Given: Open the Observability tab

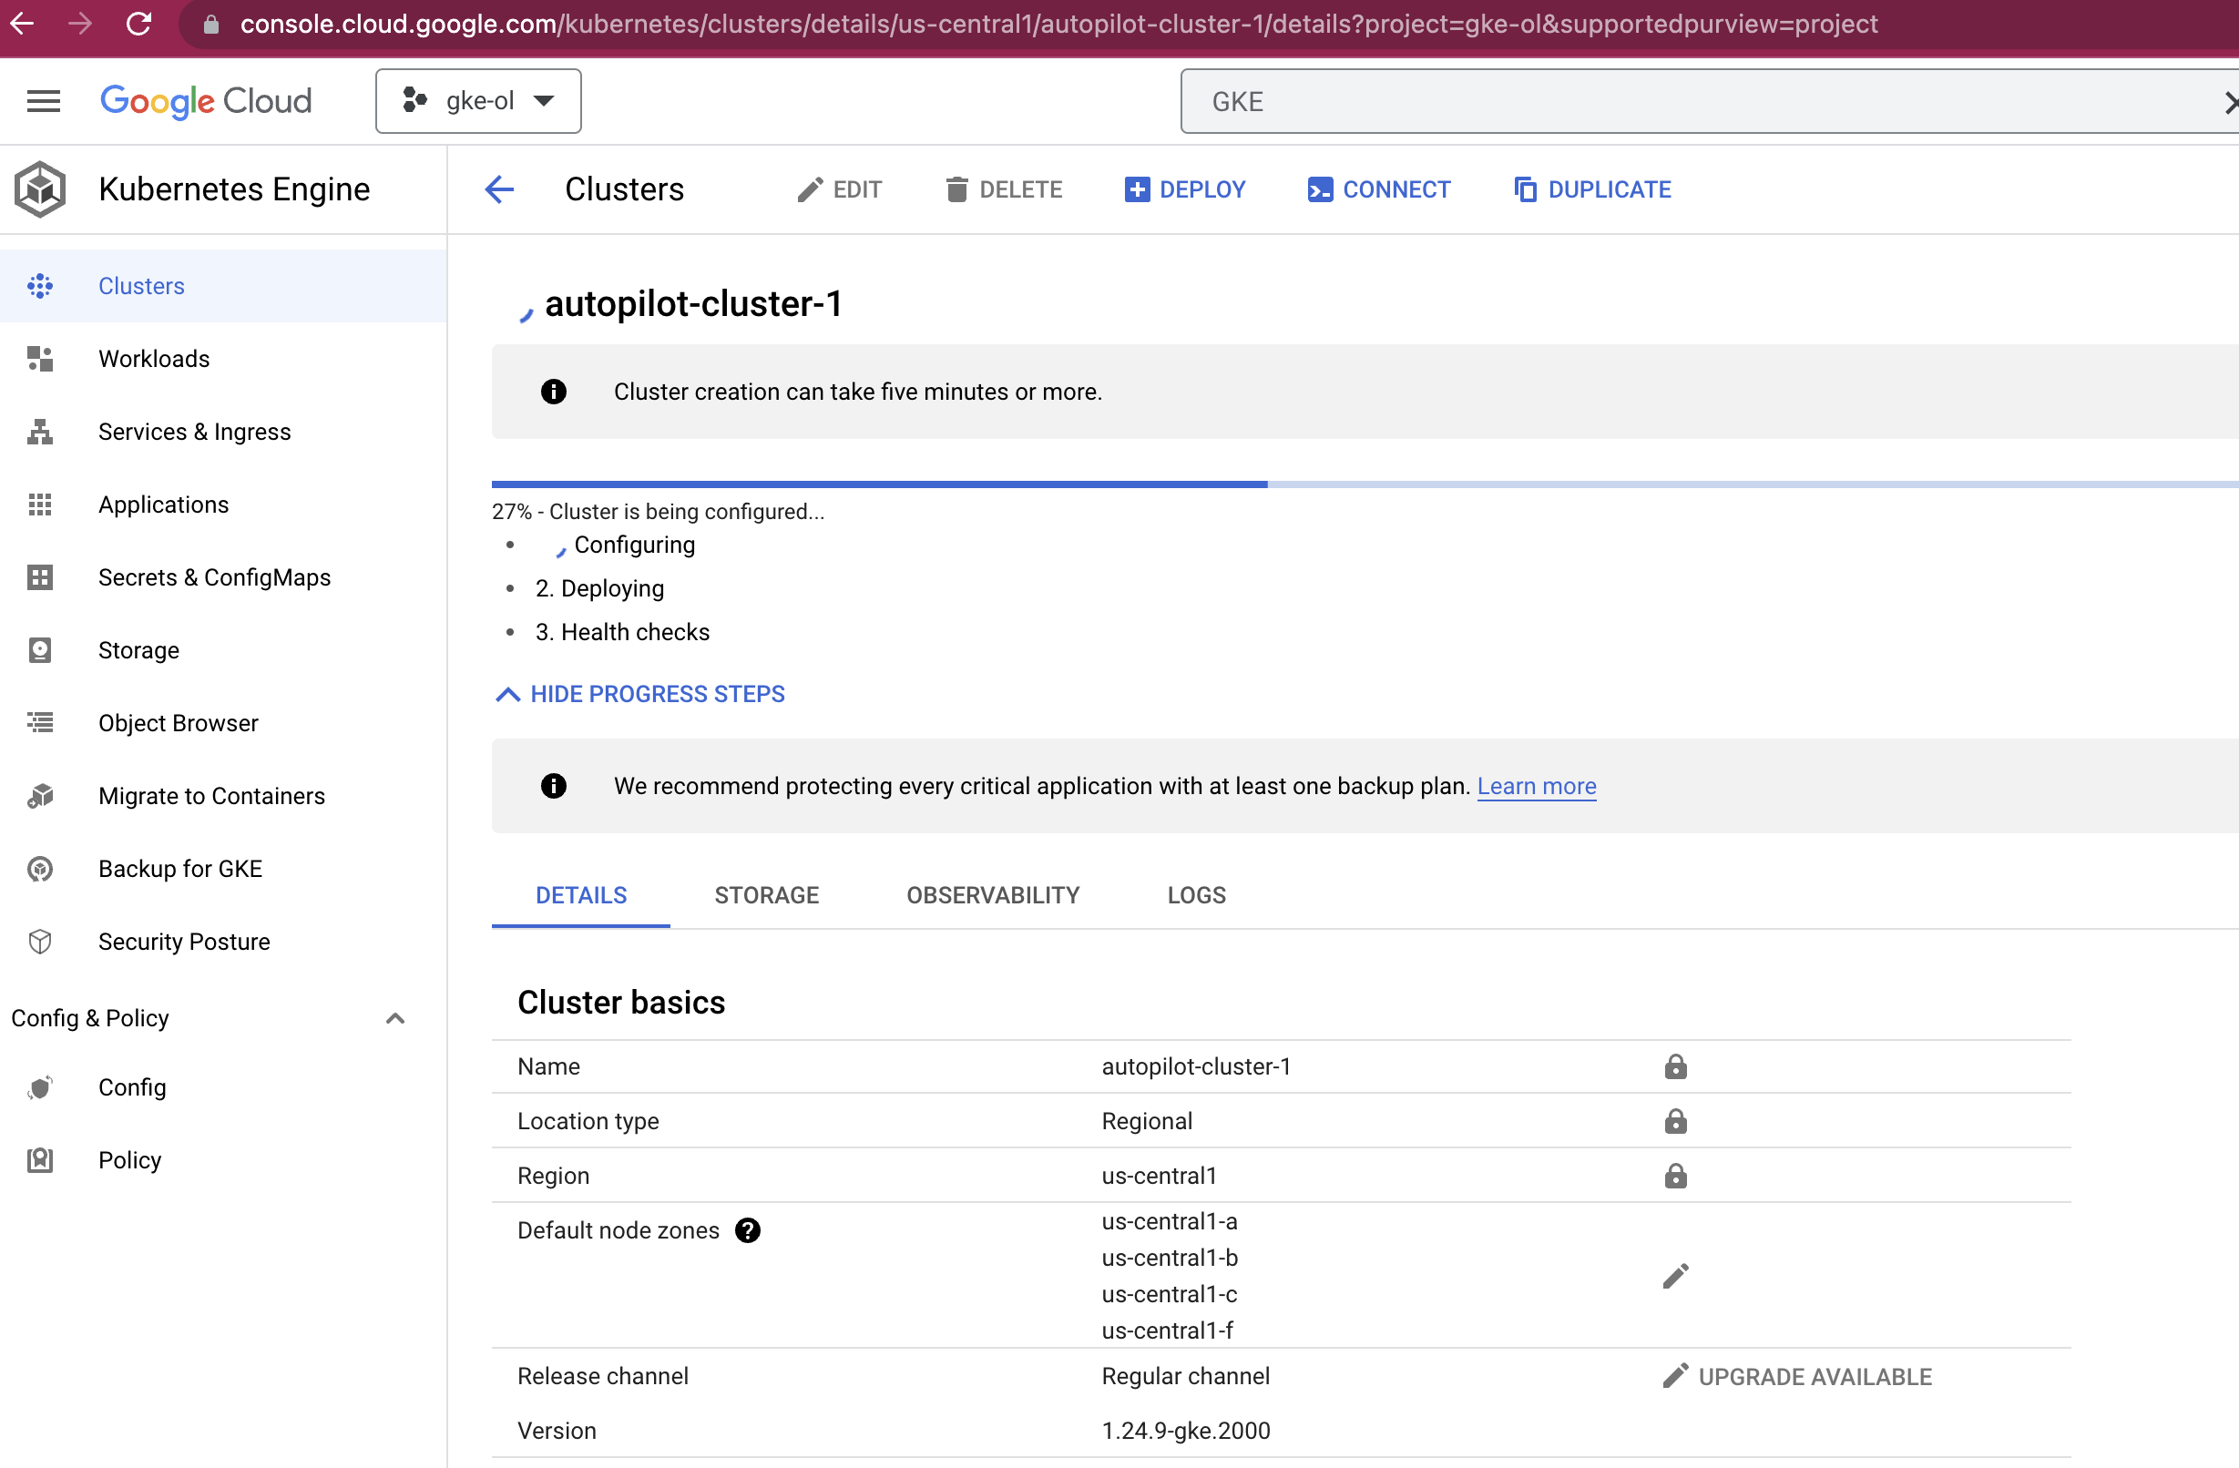Looking at the screenshot, I should [x=993, y=895].
